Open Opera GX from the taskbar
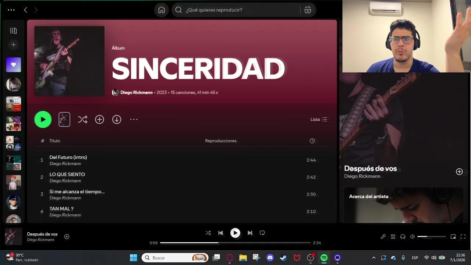471x265 pixels. click(x=230, y=258)
